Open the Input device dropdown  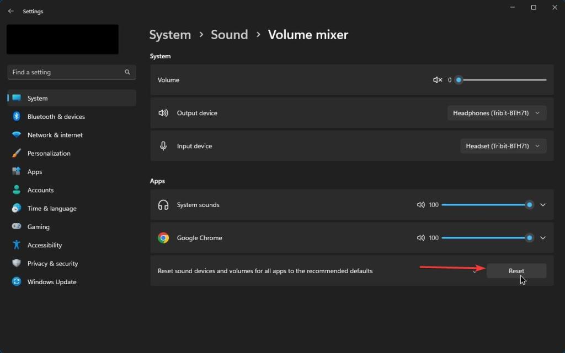click(502, 145)
